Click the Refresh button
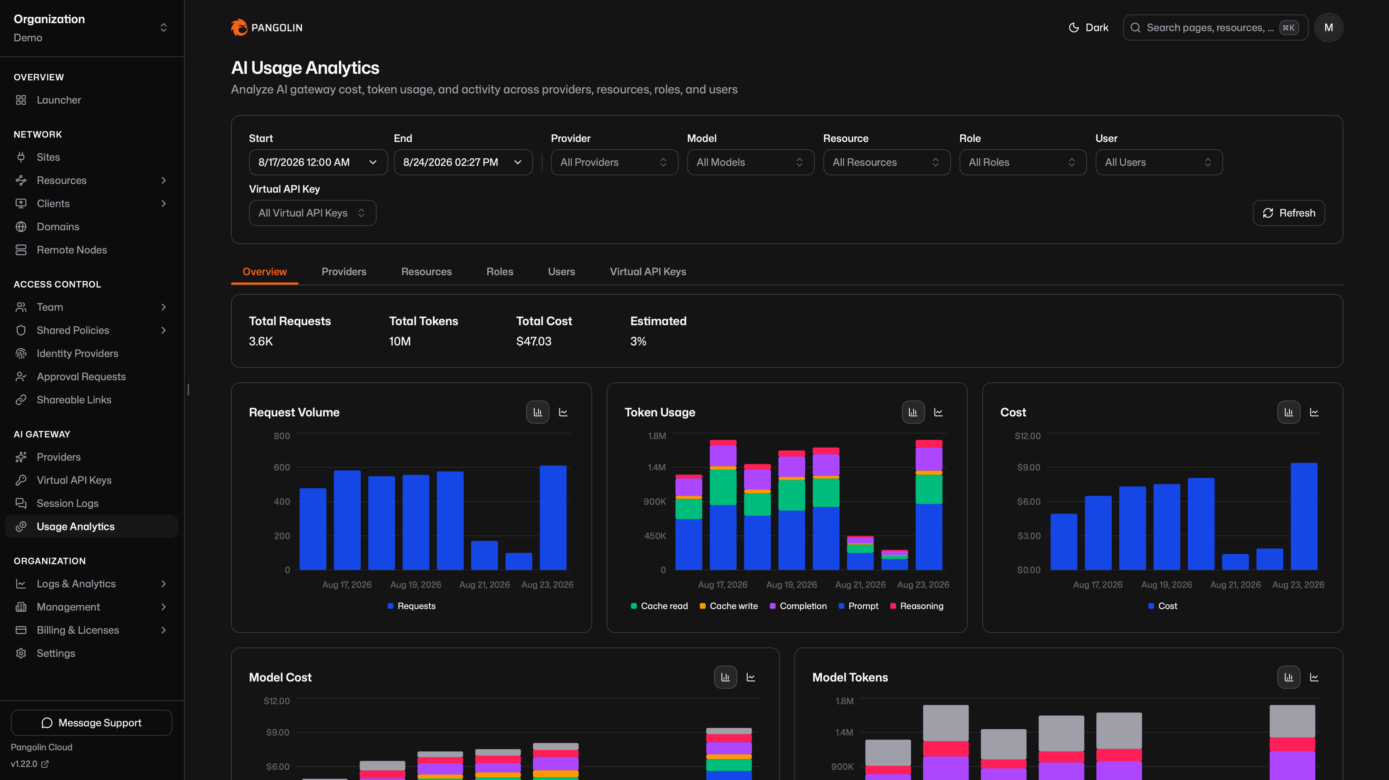 pos(1289,213)
